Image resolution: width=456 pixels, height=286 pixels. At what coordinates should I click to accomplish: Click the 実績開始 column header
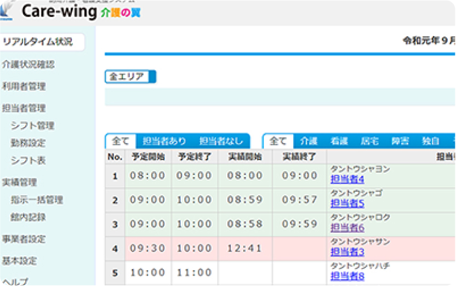[x=245, y=157]
